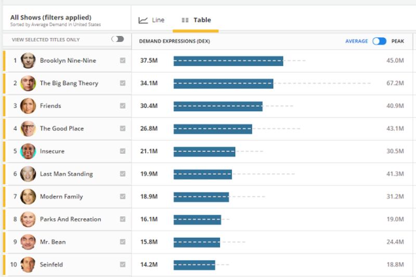Click the Mr. Bean avatar image
Viewport: 416px width, 277px height.
[28, 242]
